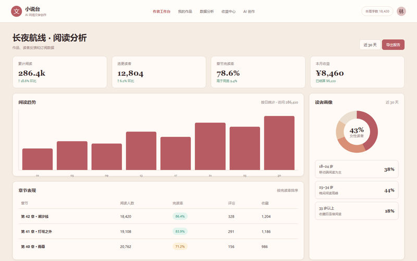Click the 导出报告 button

(393, 45)
